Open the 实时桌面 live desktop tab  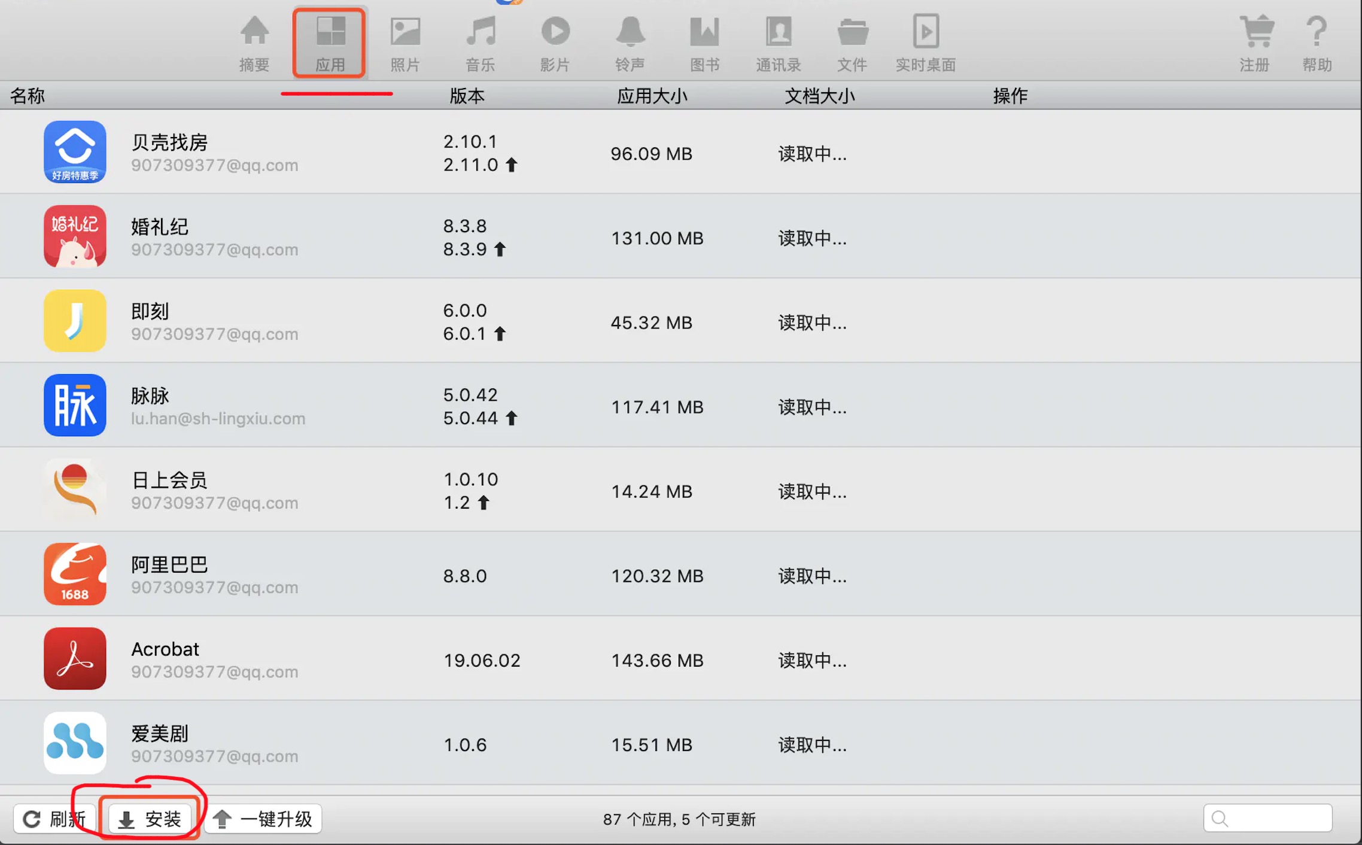(925, 43)
